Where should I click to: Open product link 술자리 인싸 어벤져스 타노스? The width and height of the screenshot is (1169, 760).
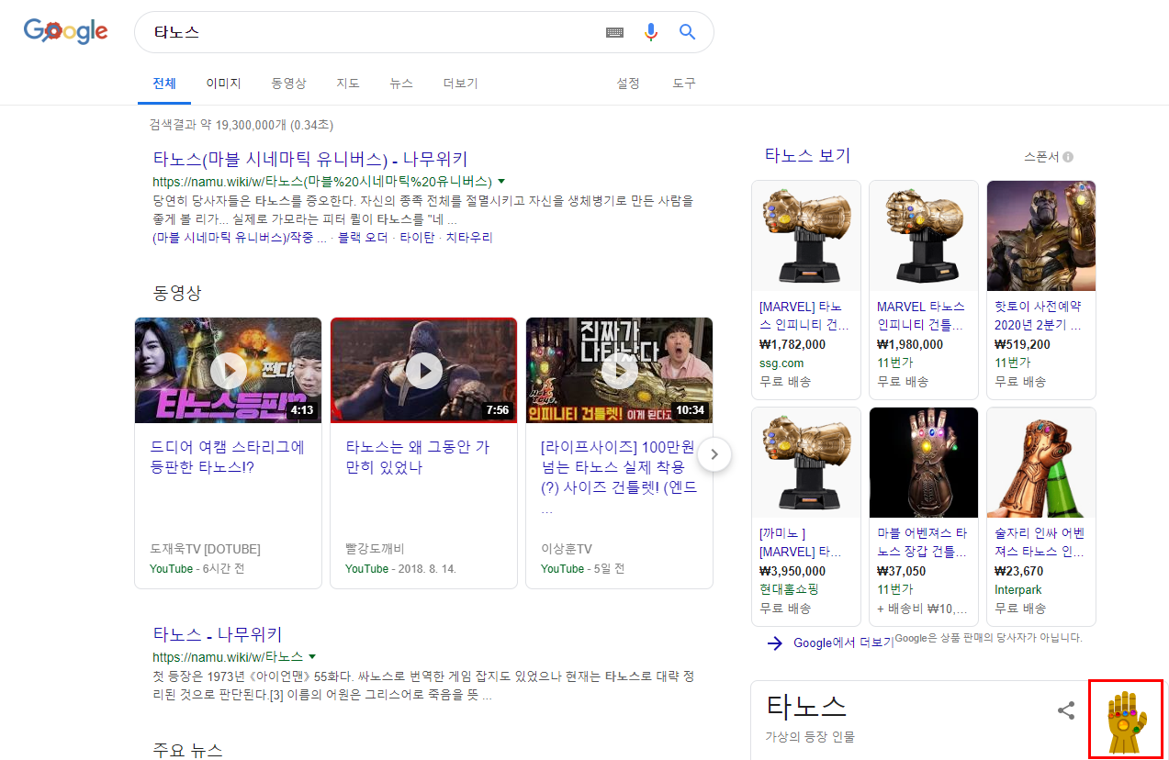(x=1040, y=542)
